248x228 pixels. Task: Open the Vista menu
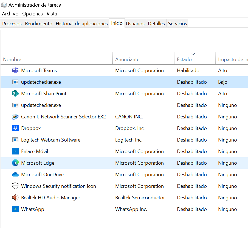52,14
